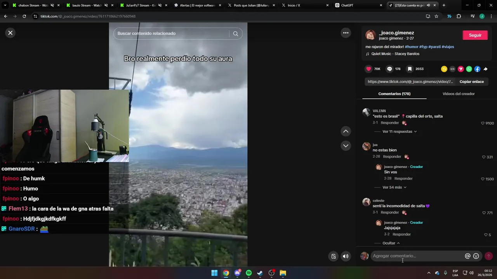Click the #parati hashtag
The image size is (497, 279).
pos(434,47)
